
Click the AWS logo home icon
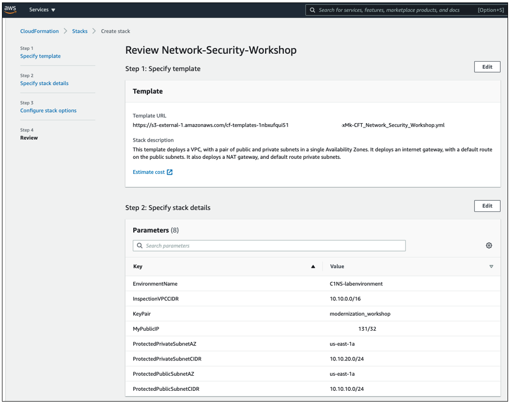point(10,9)
